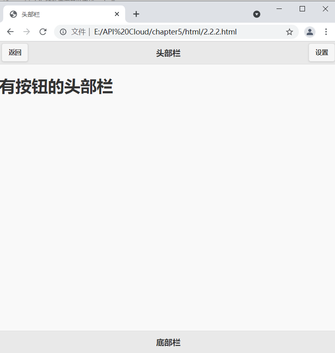Click the 头部栏 header title
The width and height of the screenshot is (335, 353).
coord(168,53)
